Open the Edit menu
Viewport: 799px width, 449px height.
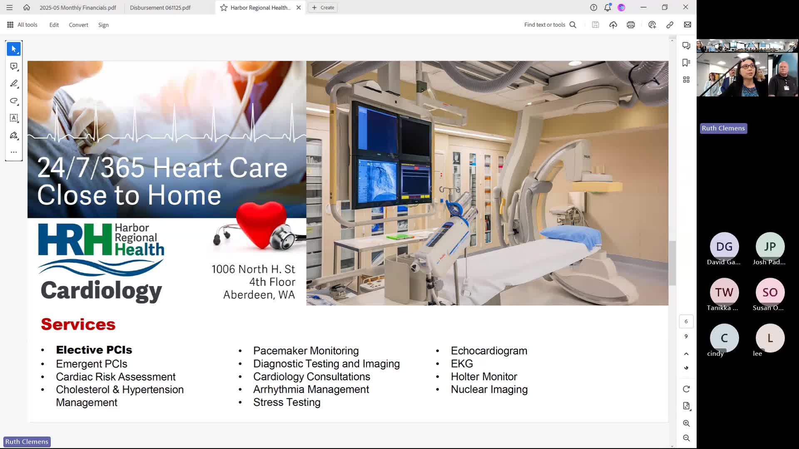pos(54,25)
